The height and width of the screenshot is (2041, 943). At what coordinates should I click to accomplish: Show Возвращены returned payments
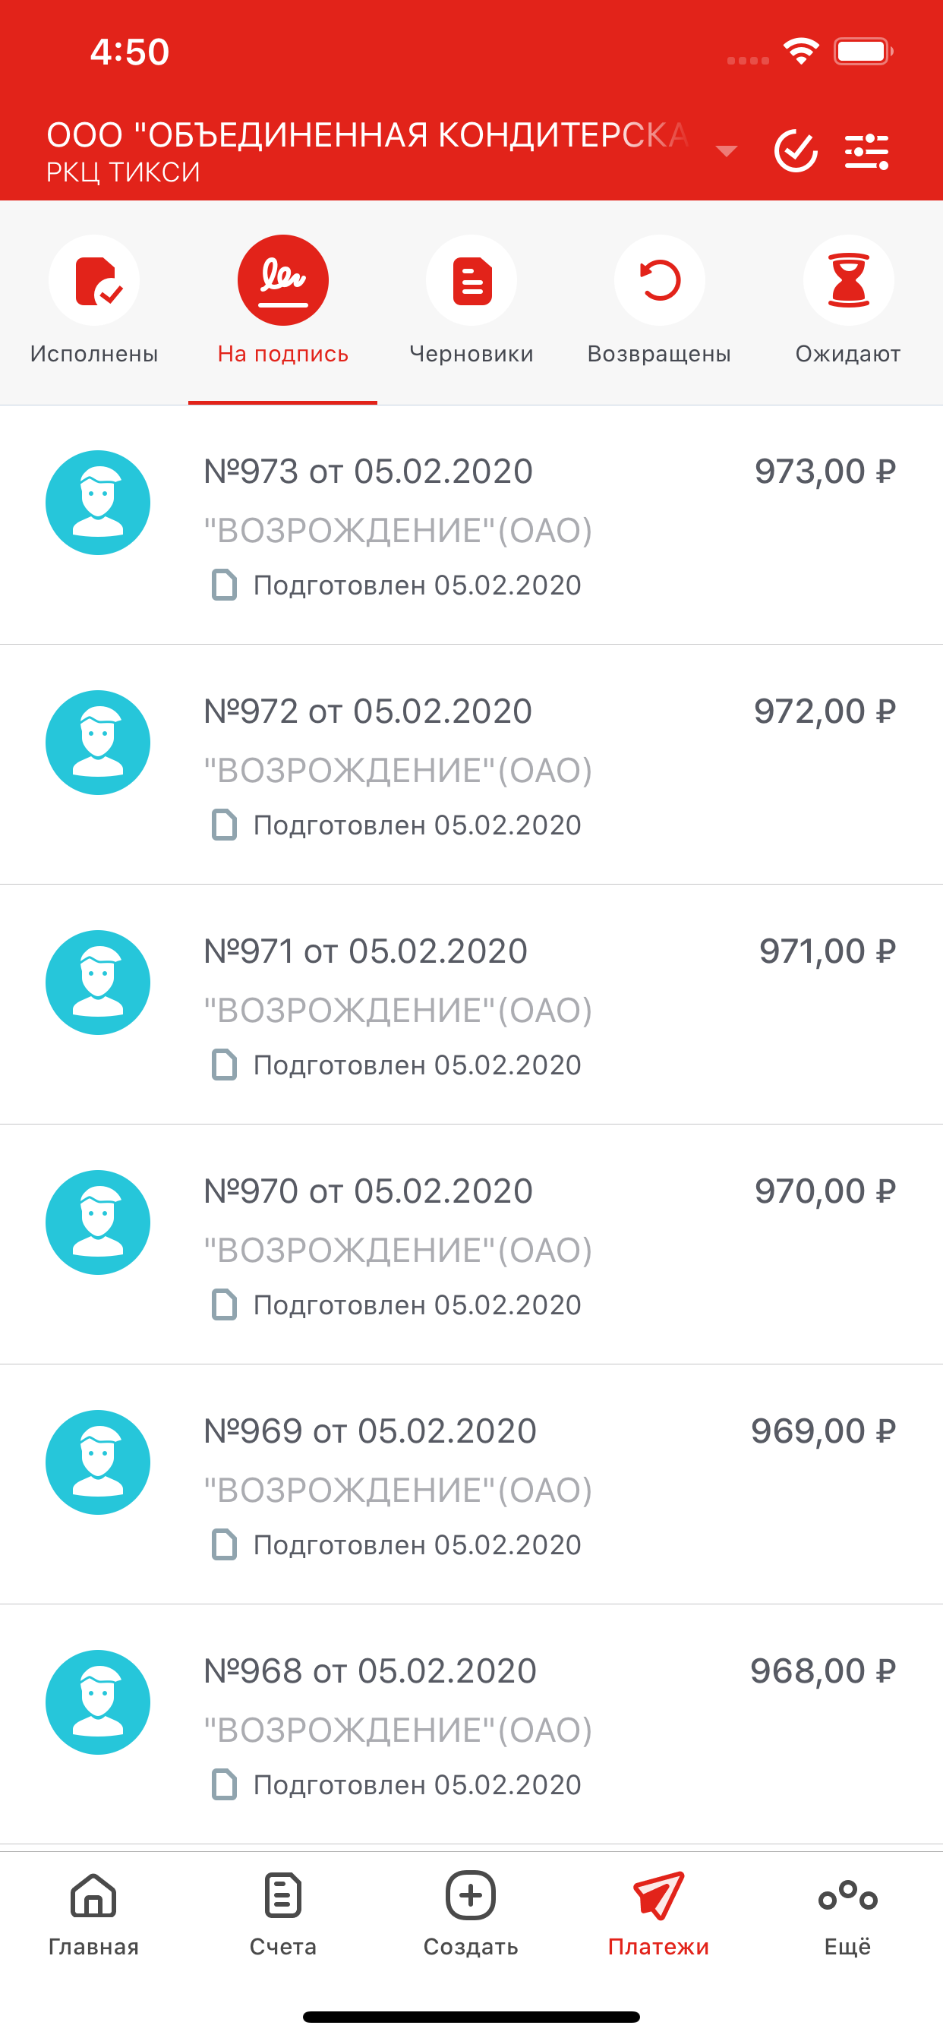coord(659,301)
